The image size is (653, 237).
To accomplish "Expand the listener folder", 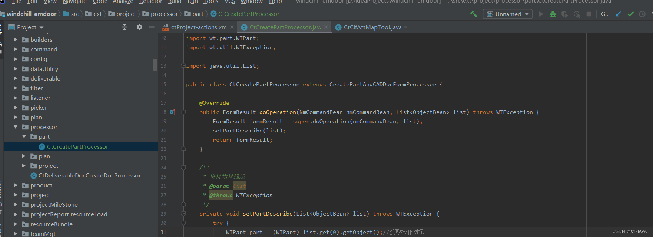I will click(x=15, y=98).
